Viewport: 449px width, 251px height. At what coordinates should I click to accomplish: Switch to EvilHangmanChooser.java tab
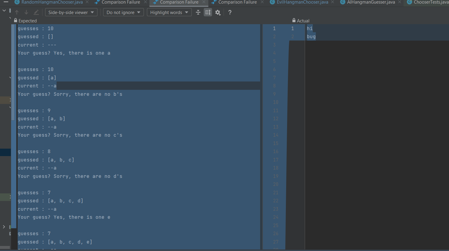pos(302,2)
